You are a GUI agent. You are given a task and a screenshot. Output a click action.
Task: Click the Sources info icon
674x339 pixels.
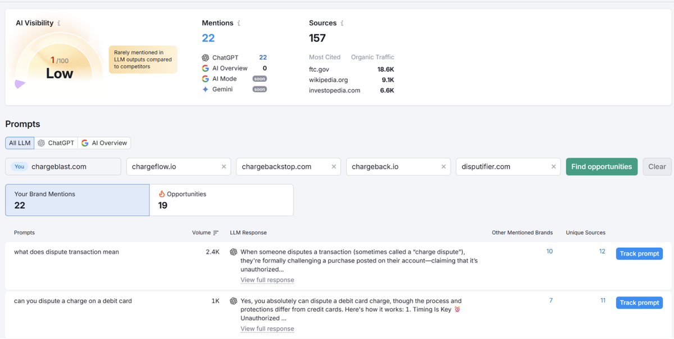tap(342, 24)
